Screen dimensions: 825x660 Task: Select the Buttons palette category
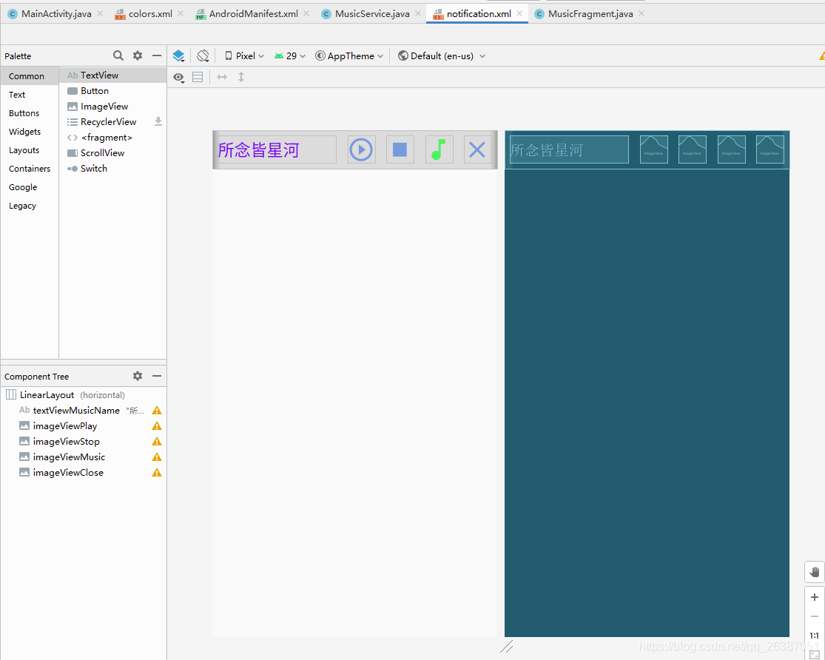(x=30, y=113)
